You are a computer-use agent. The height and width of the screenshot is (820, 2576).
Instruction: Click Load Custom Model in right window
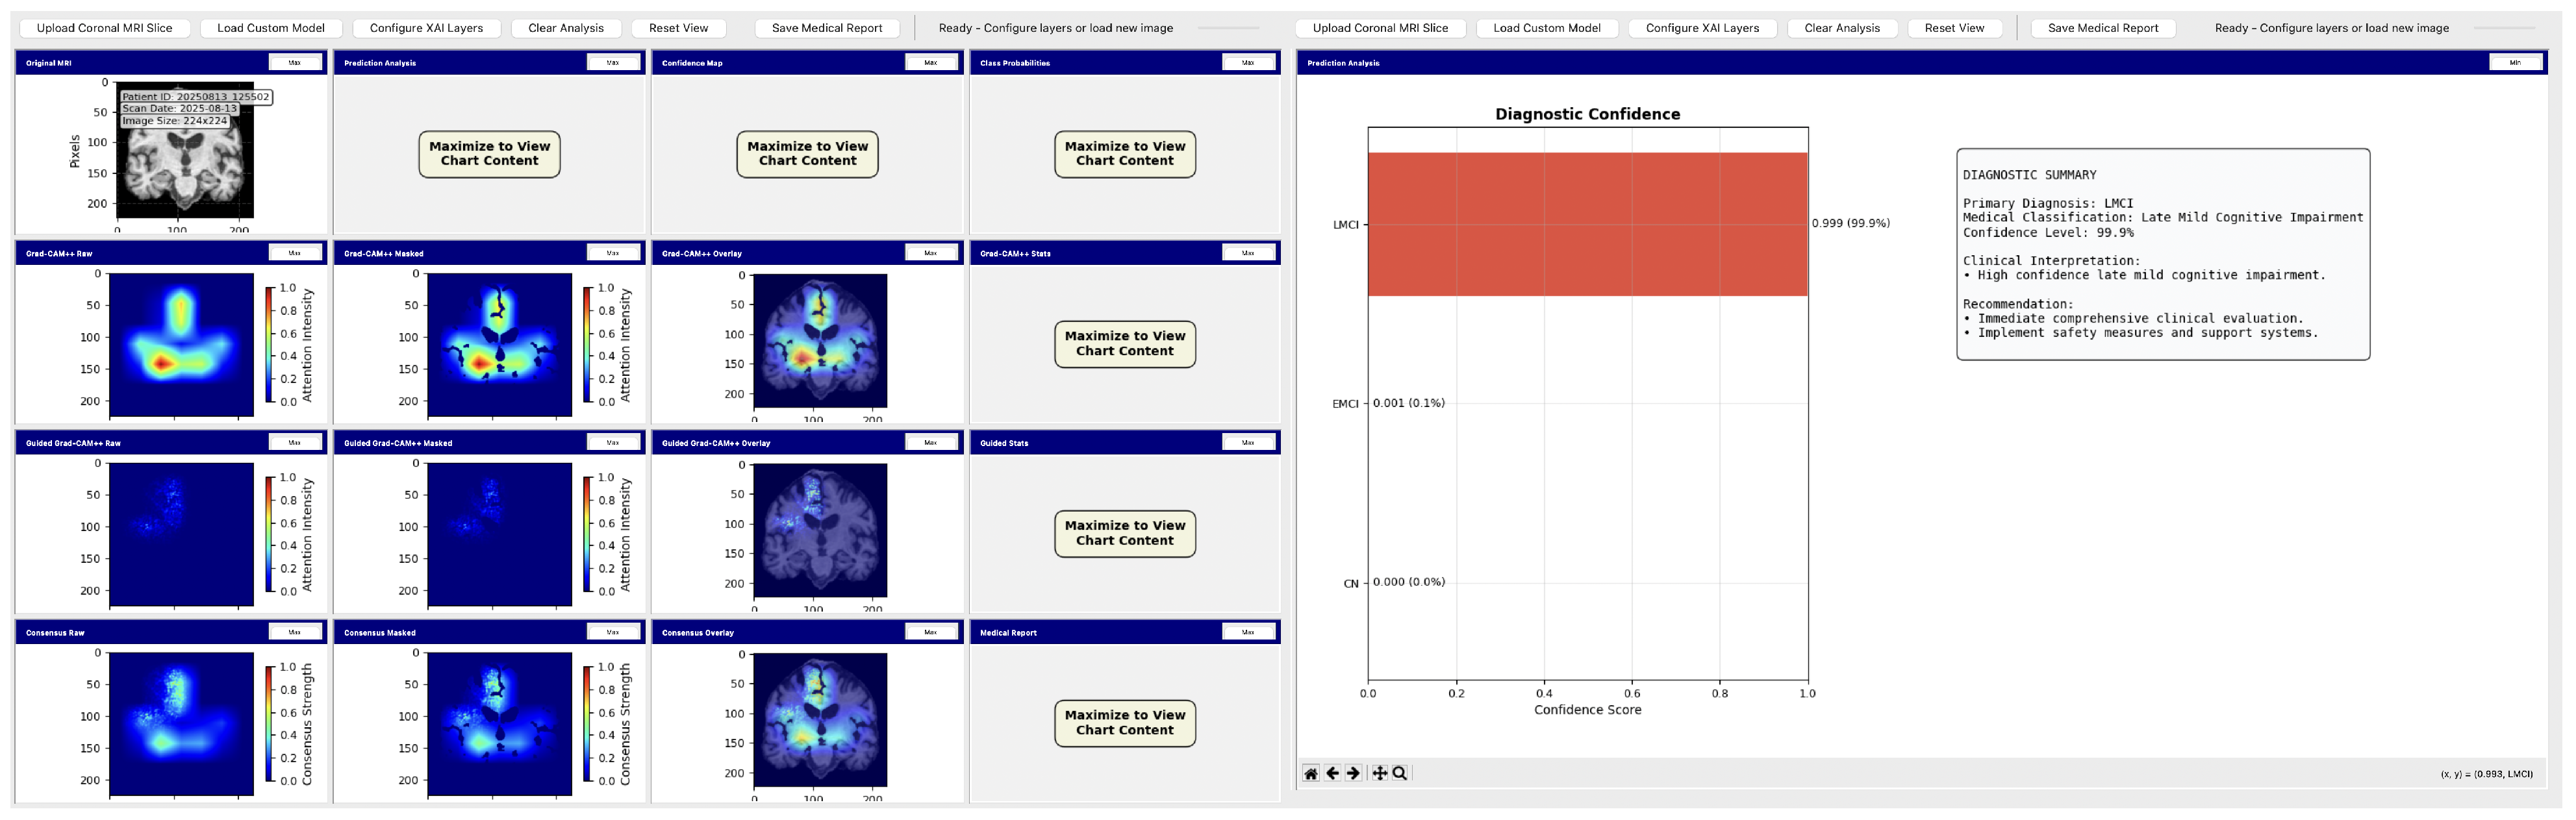1546,28
